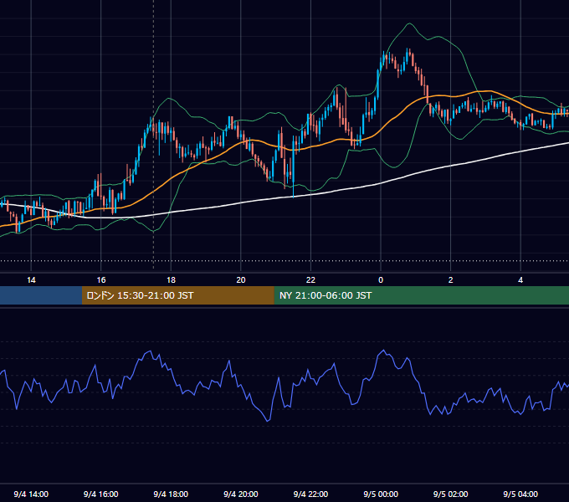Viewport: 569px width, 502px height.
Task: Select the NY 21:00-06:00 JST session bar
Action: coord(421,295)
